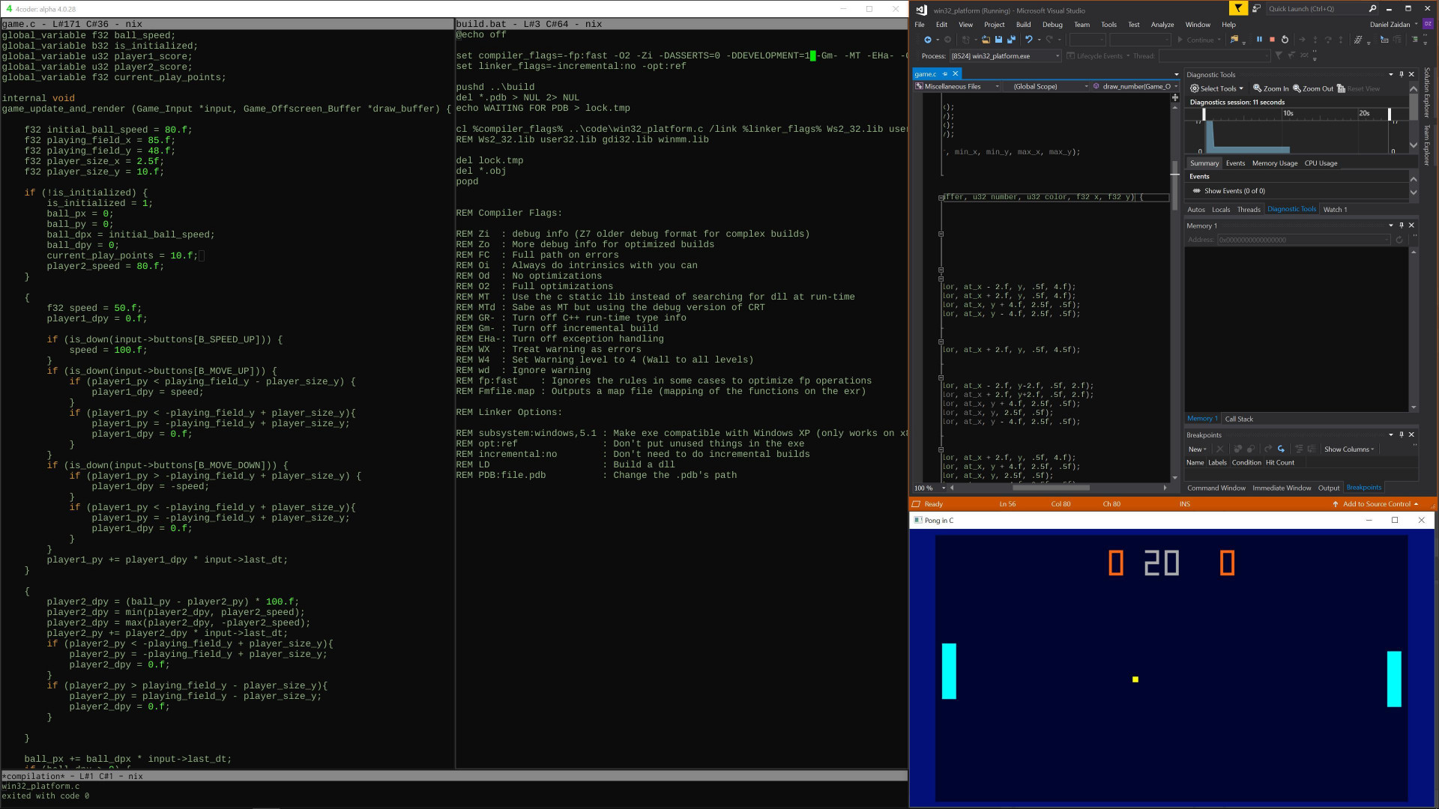Close the Pong in C window
The height and width of the screenshot is (809, 1439).
click(x=1421, y=520)
